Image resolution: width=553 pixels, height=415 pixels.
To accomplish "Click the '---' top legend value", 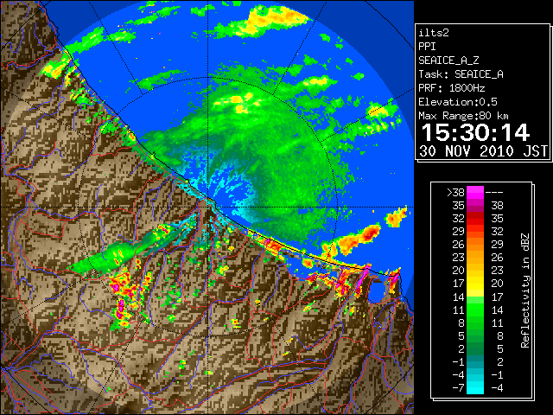I will pos(494,193).
